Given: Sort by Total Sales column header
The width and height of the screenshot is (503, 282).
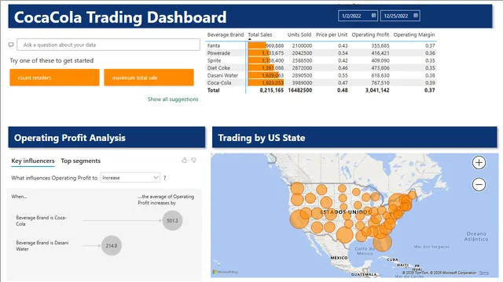Looking at the screenshot, I should click(x=260, y=34).
